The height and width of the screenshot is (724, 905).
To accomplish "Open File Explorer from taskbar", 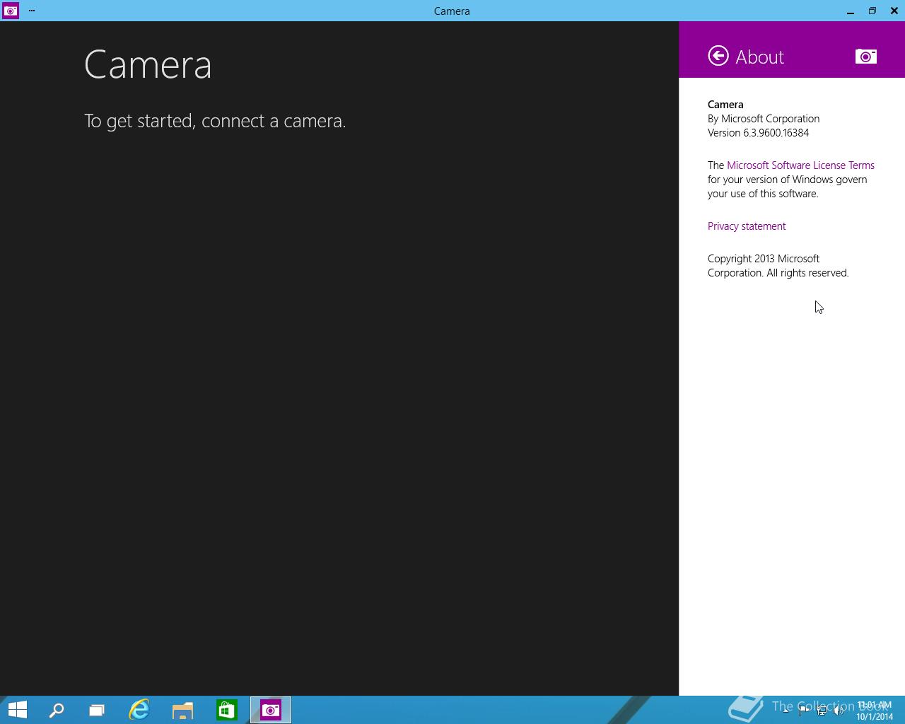I will (x=183, y=710).
